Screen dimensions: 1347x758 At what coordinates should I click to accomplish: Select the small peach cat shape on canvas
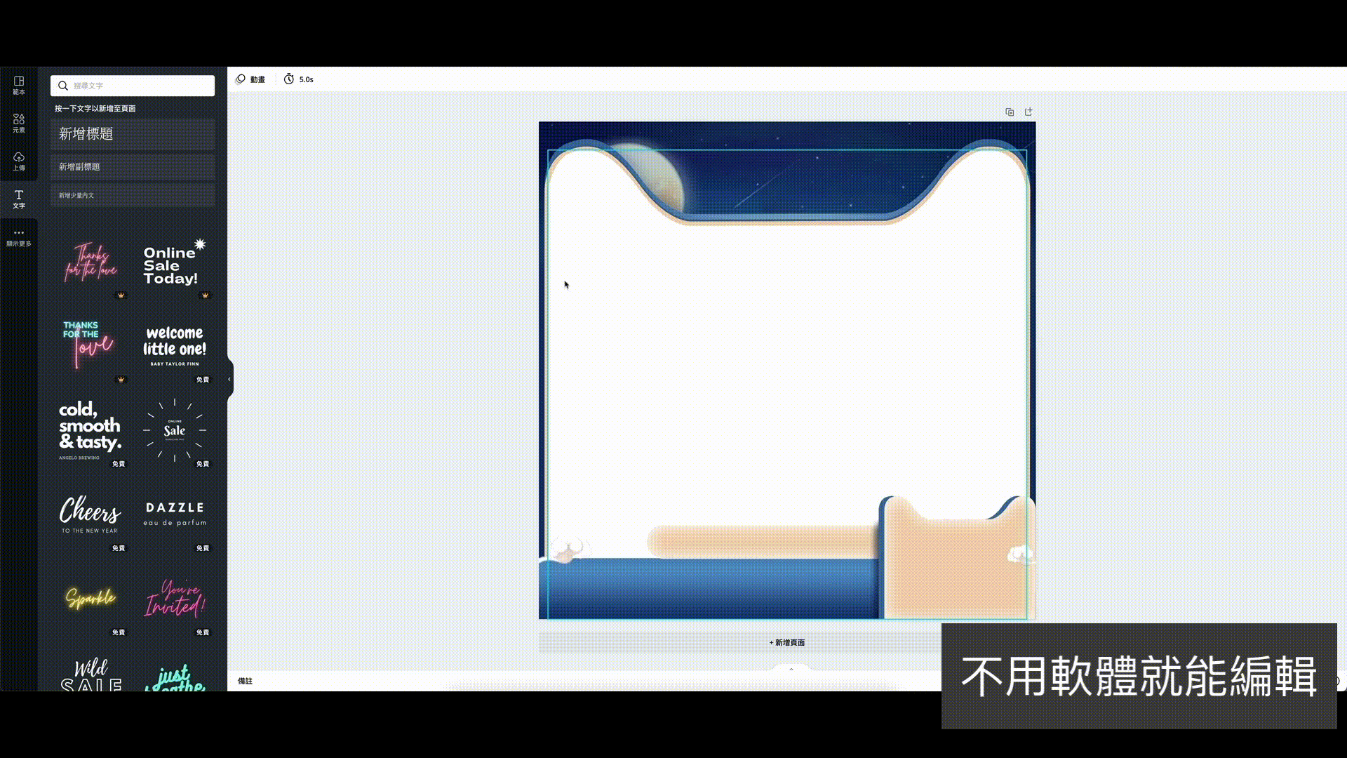957,558
